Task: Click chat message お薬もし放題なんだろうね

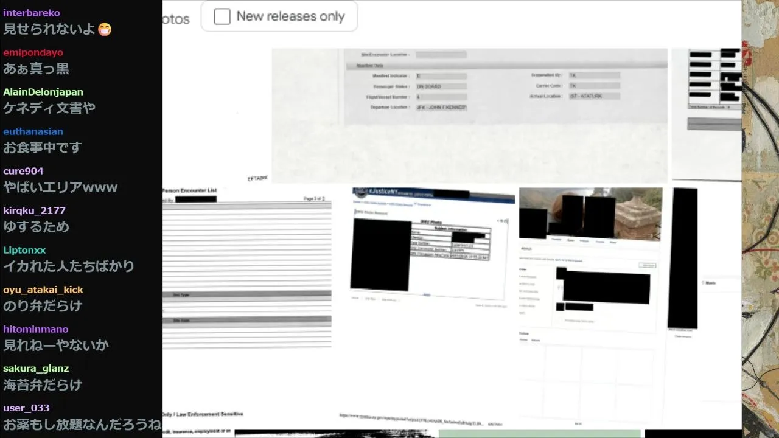Action: [83, 424]
